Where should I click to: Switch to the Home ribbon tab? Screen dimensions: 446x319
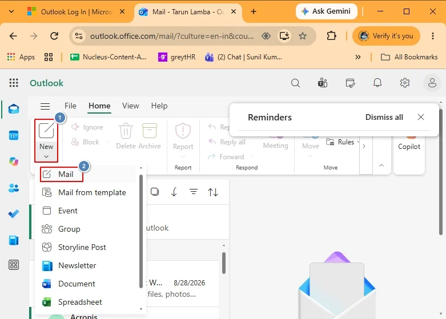99,106
